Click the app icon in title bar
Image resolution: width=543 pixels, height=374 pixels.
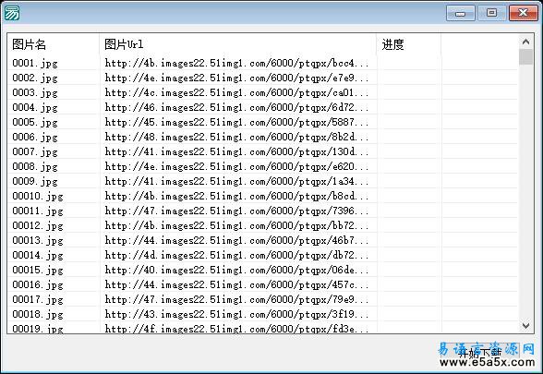click(11, 13)
